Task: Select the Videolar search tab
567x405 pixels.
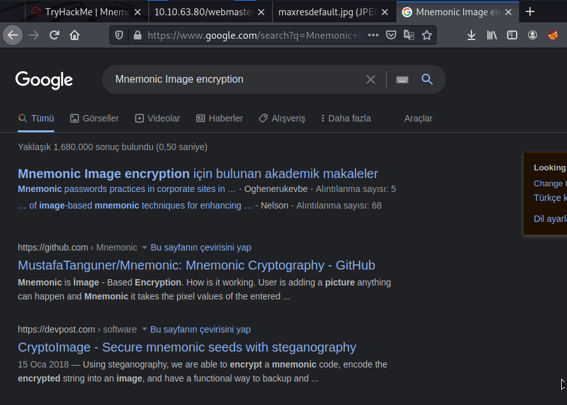Action: [157, 118]
